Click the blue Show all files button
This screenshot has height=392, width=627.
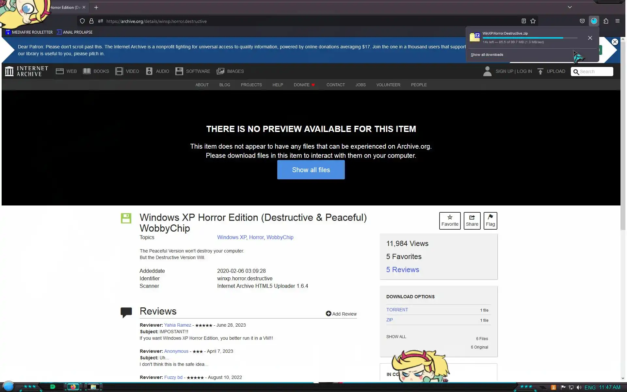coord(311,170)
